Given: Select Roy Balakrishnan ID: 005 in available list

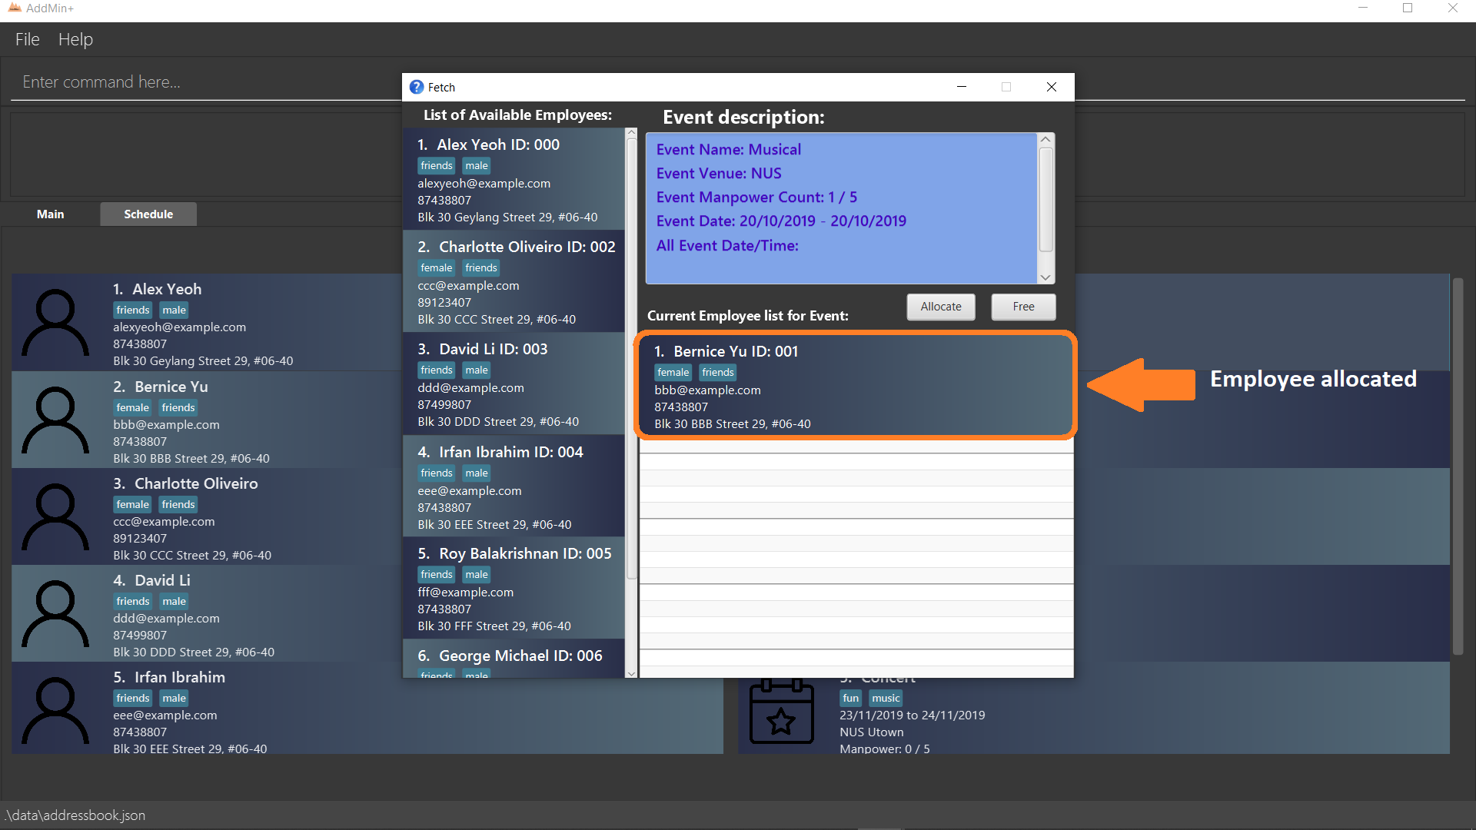Looking at the screenshot, I should click(514, 588).
